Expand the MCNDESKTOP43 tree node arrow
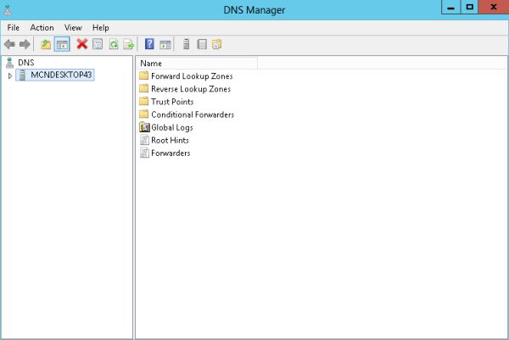The image size is (509, 340). (x=10, y=75)
